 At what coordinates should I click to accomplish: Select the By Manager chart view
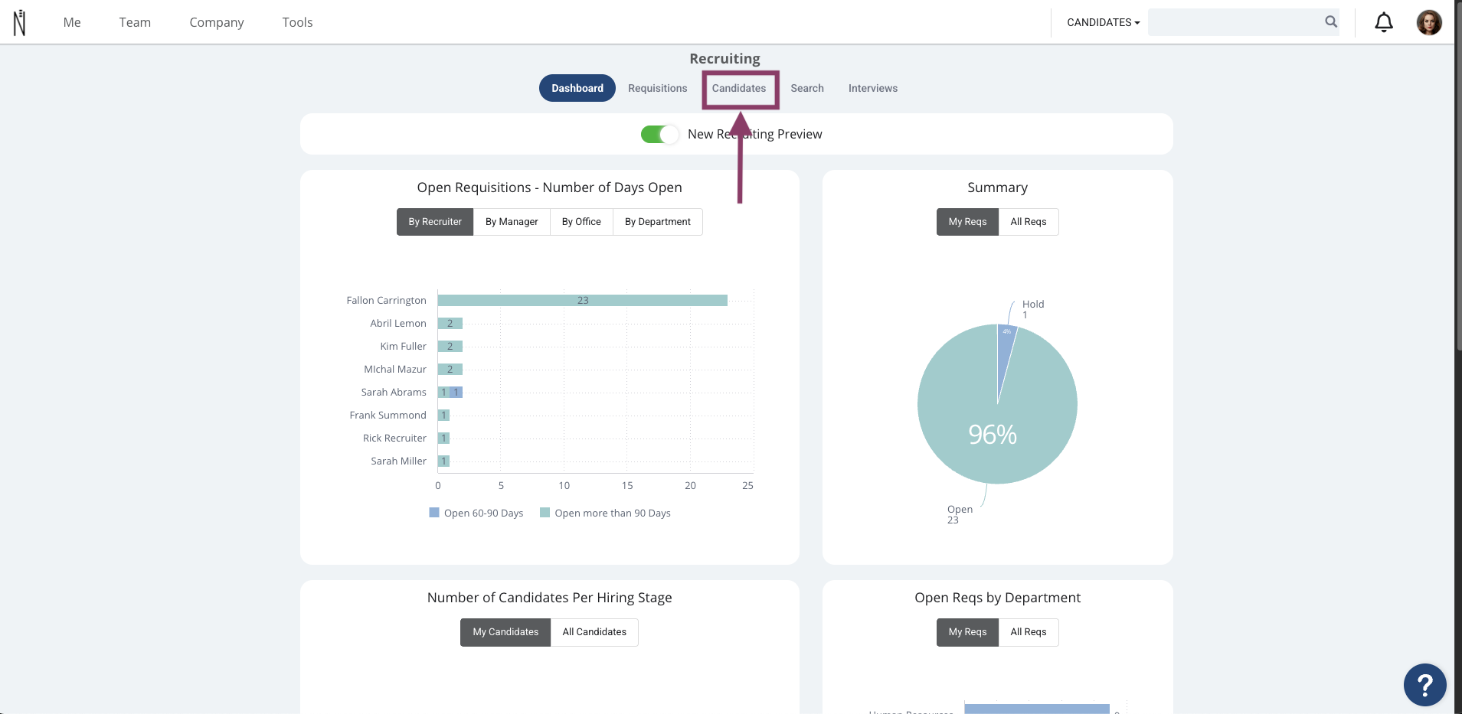pyautogui.click(x=512, y=222)
